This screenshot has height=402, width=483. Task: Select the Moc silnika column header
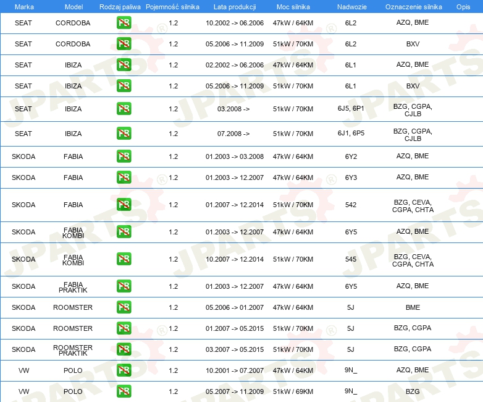click(x=293, y=7)
